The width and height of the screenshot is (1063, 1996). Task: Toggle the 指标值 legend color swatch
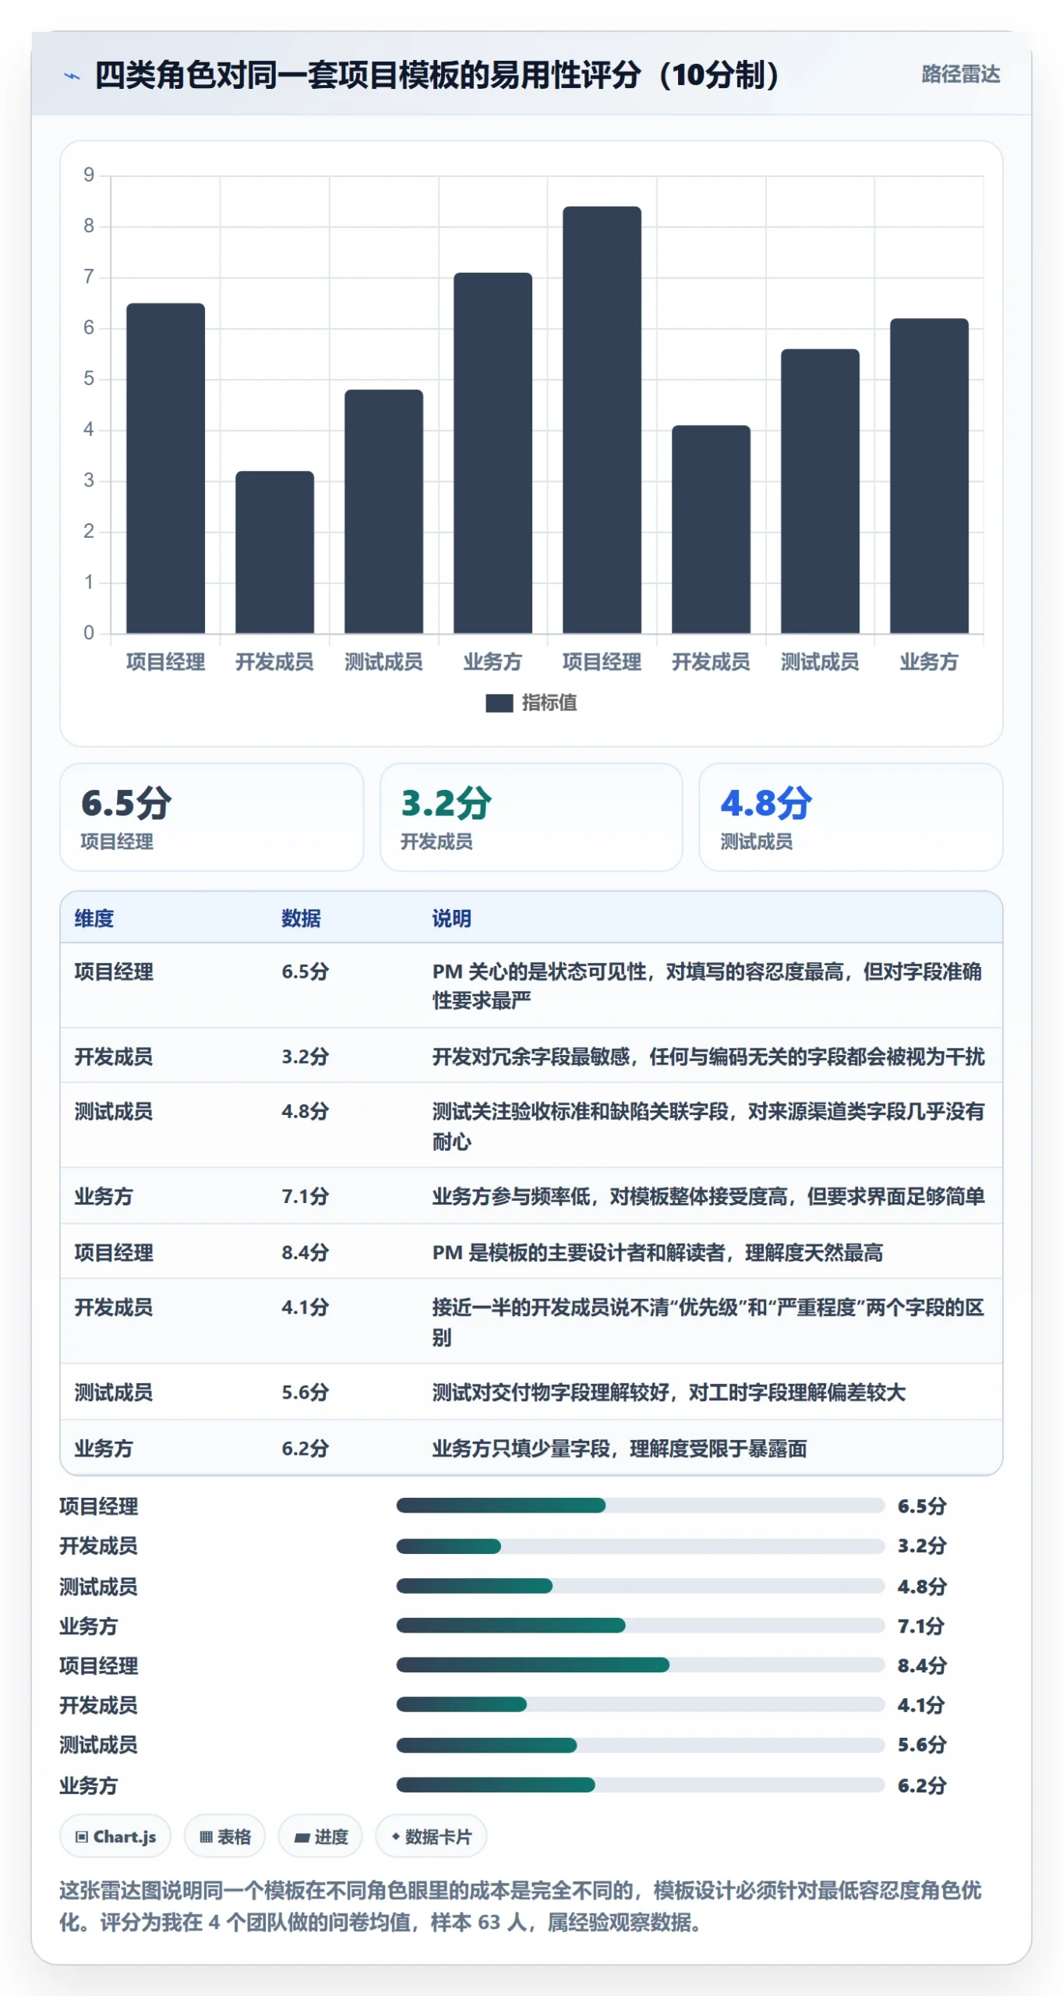(499, 702)
